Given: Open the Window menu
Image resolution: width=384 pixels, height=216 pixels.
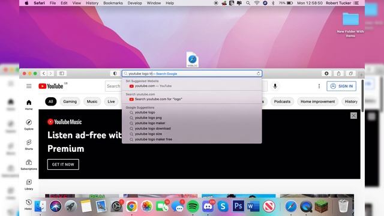Looking at the screenshot, I should (x=154, y=3).
